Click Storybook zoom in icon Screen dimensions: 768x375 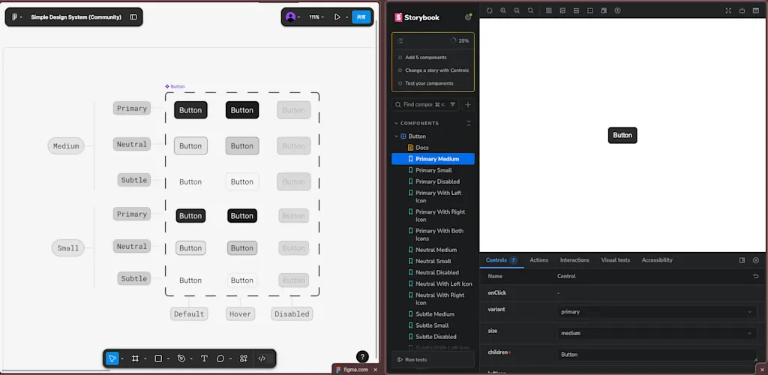coord(503,10)
